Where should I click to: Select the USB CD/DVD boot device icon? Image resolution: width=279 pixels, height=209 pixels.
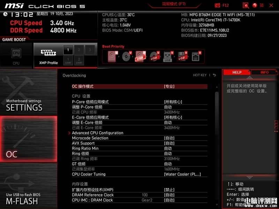coord(154,56)
